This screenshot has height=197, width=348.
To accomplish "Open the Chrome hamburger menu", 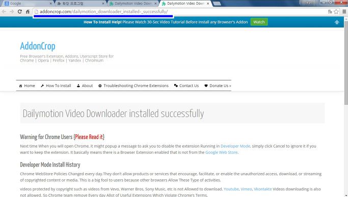I will (344, 12).
